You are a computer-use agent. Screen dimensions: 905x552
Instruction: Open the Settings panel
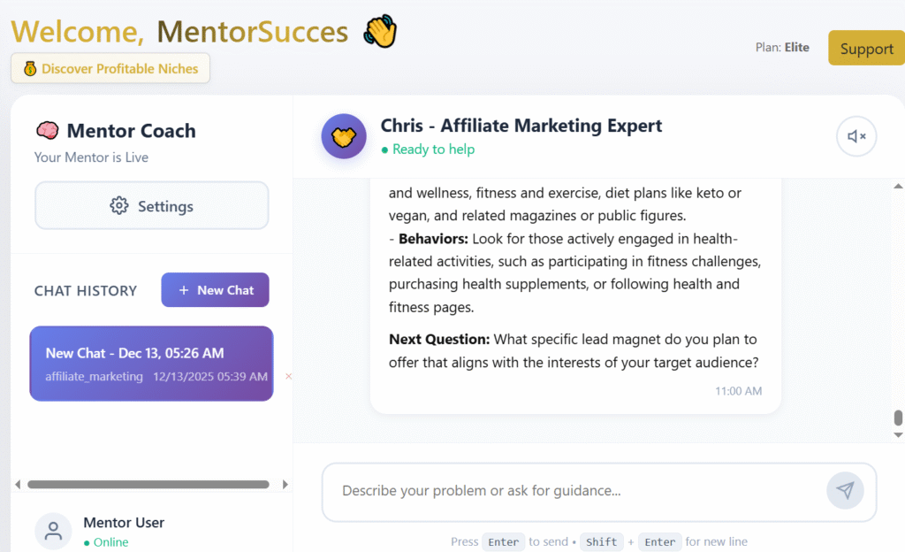click(151, 206)
